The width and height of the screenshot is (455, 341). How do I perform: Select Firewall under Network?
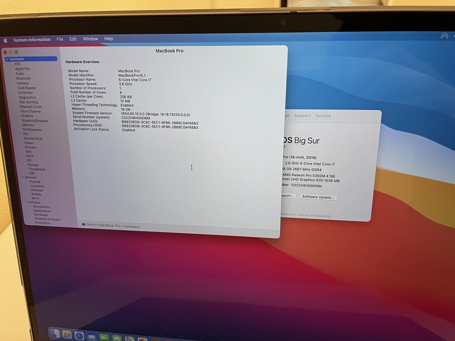[35, 182]
